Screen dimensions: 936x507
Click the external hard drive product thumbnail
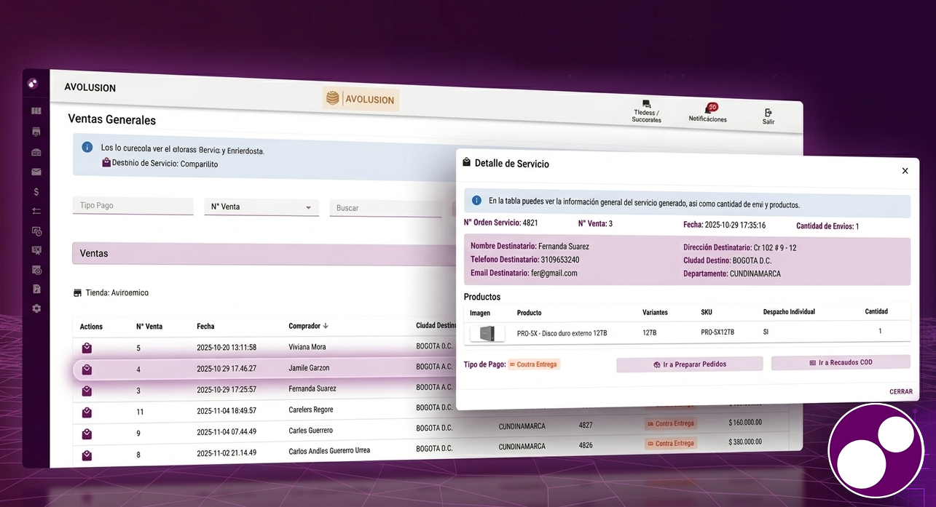pos(487,333)
